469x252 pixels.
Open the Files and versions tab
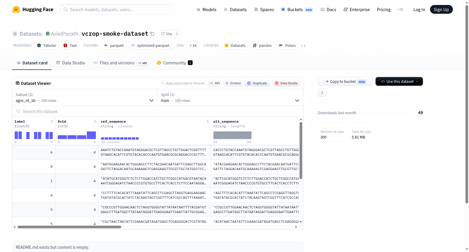coord(121,63)
